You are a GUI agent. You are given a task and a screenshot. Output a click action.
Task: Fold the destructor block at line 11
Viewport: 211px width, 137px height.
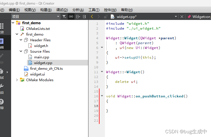click(x=102, y=72)
